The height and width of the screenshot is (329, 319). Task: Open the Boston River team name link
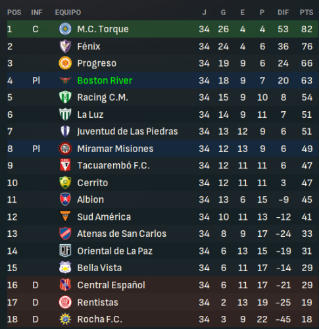click(105, 80)
